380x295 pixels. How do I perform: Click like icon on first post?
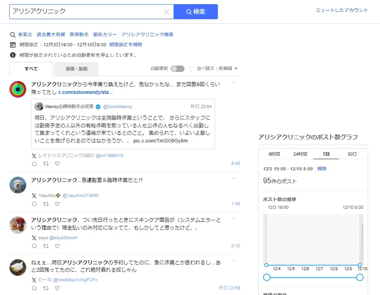coord(57,164)
